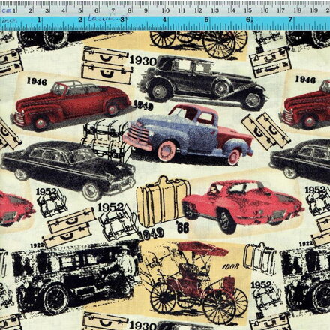Click the ''66' label beside the suitcase
The width and height of the screenshot is (330, 330).
tap(182, 227)
